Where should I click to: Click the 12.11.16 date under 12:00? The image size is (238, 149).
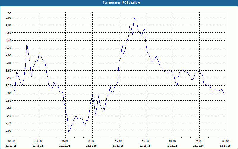click(118, 146)
